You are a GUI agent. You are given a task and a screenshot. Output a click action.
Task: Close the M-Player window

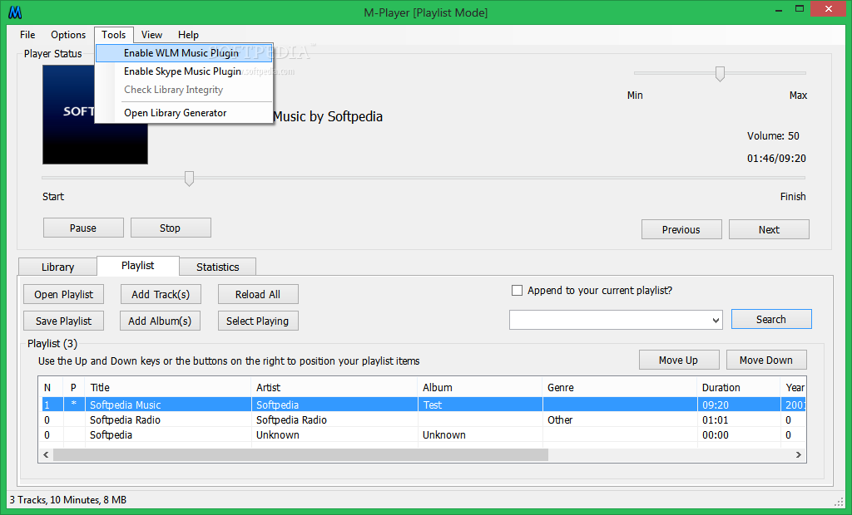click(828, 8)
